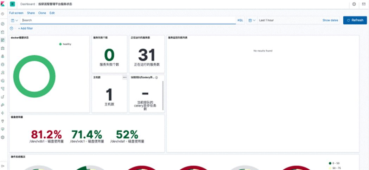Click the Show dates link

(330, 20)
